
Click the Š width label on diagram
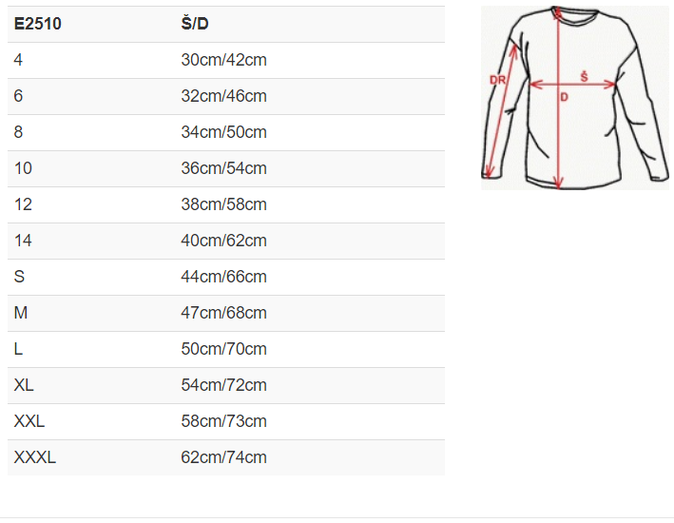tap(584, 75)
